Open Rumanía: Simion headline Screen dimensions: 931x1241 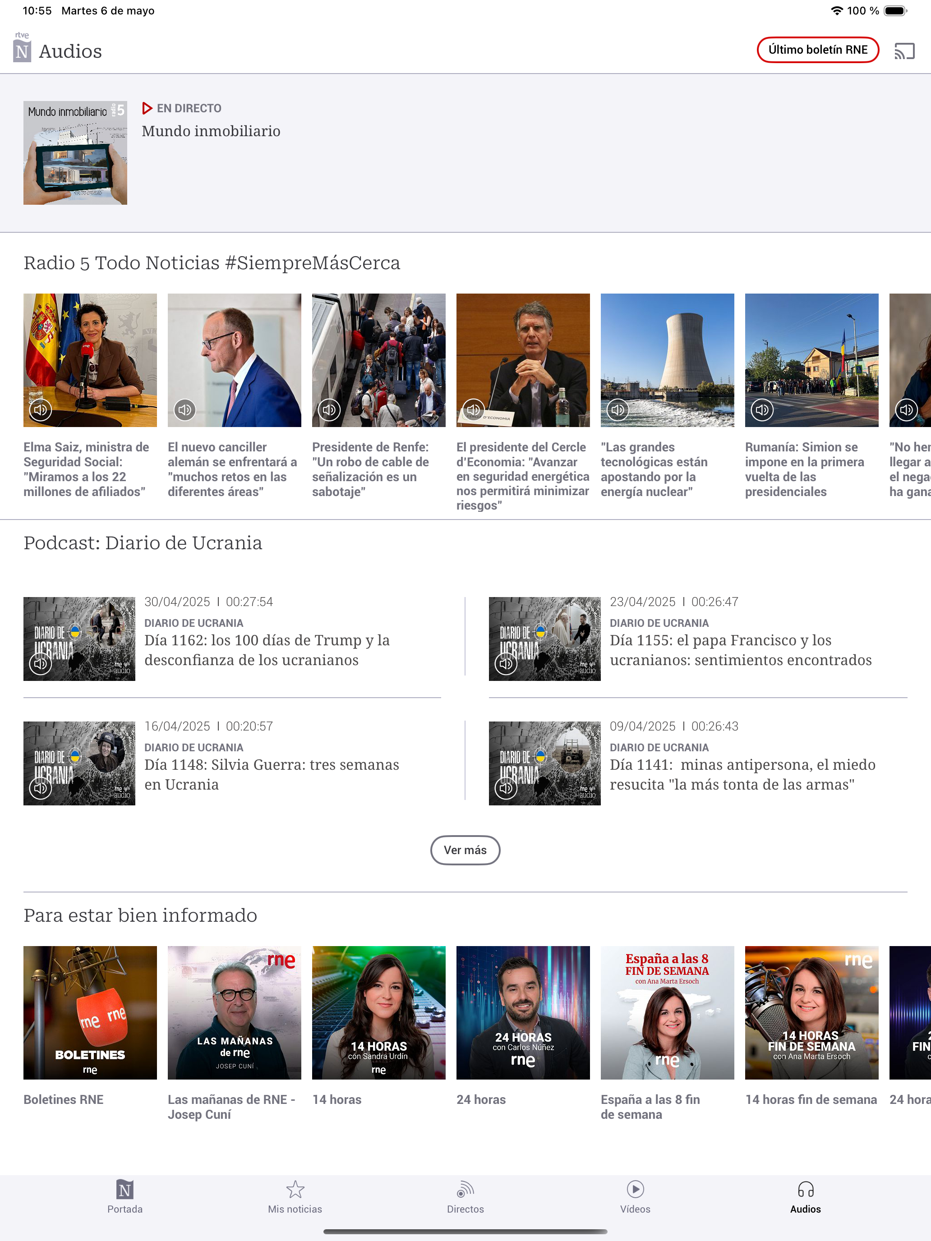(805, 469)
